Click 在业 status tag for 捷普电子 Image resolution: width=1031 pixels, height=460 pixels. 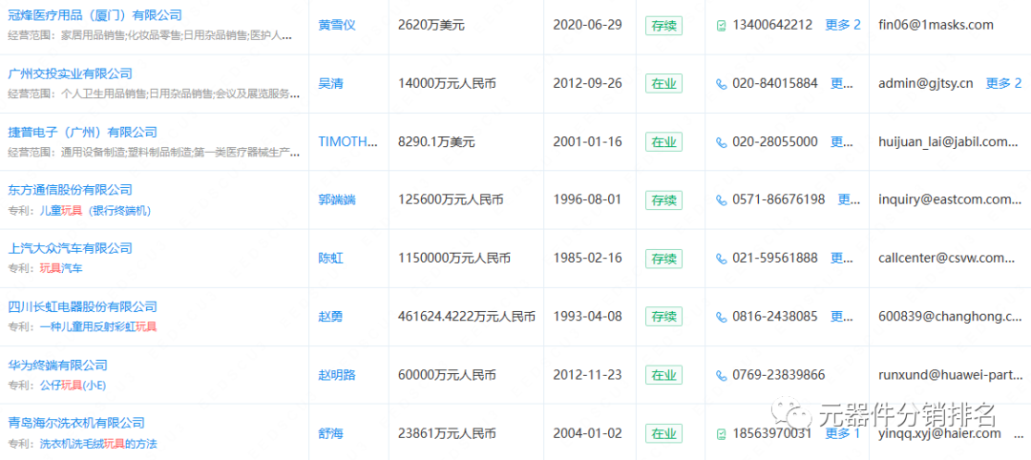tap(663, 142)
